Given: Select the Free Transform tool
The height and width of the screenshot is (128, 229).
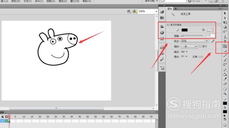Looking at the screenshot, I should tap(225, 22).
